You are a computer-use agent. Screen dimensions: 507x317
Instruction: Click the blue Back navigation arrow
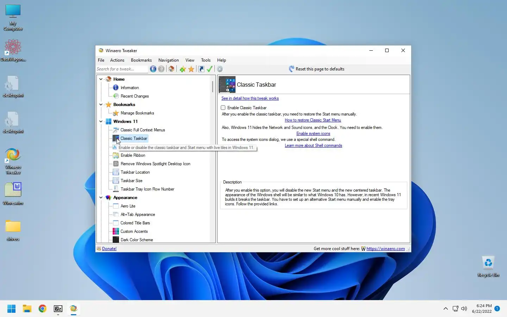coord(153,69)
